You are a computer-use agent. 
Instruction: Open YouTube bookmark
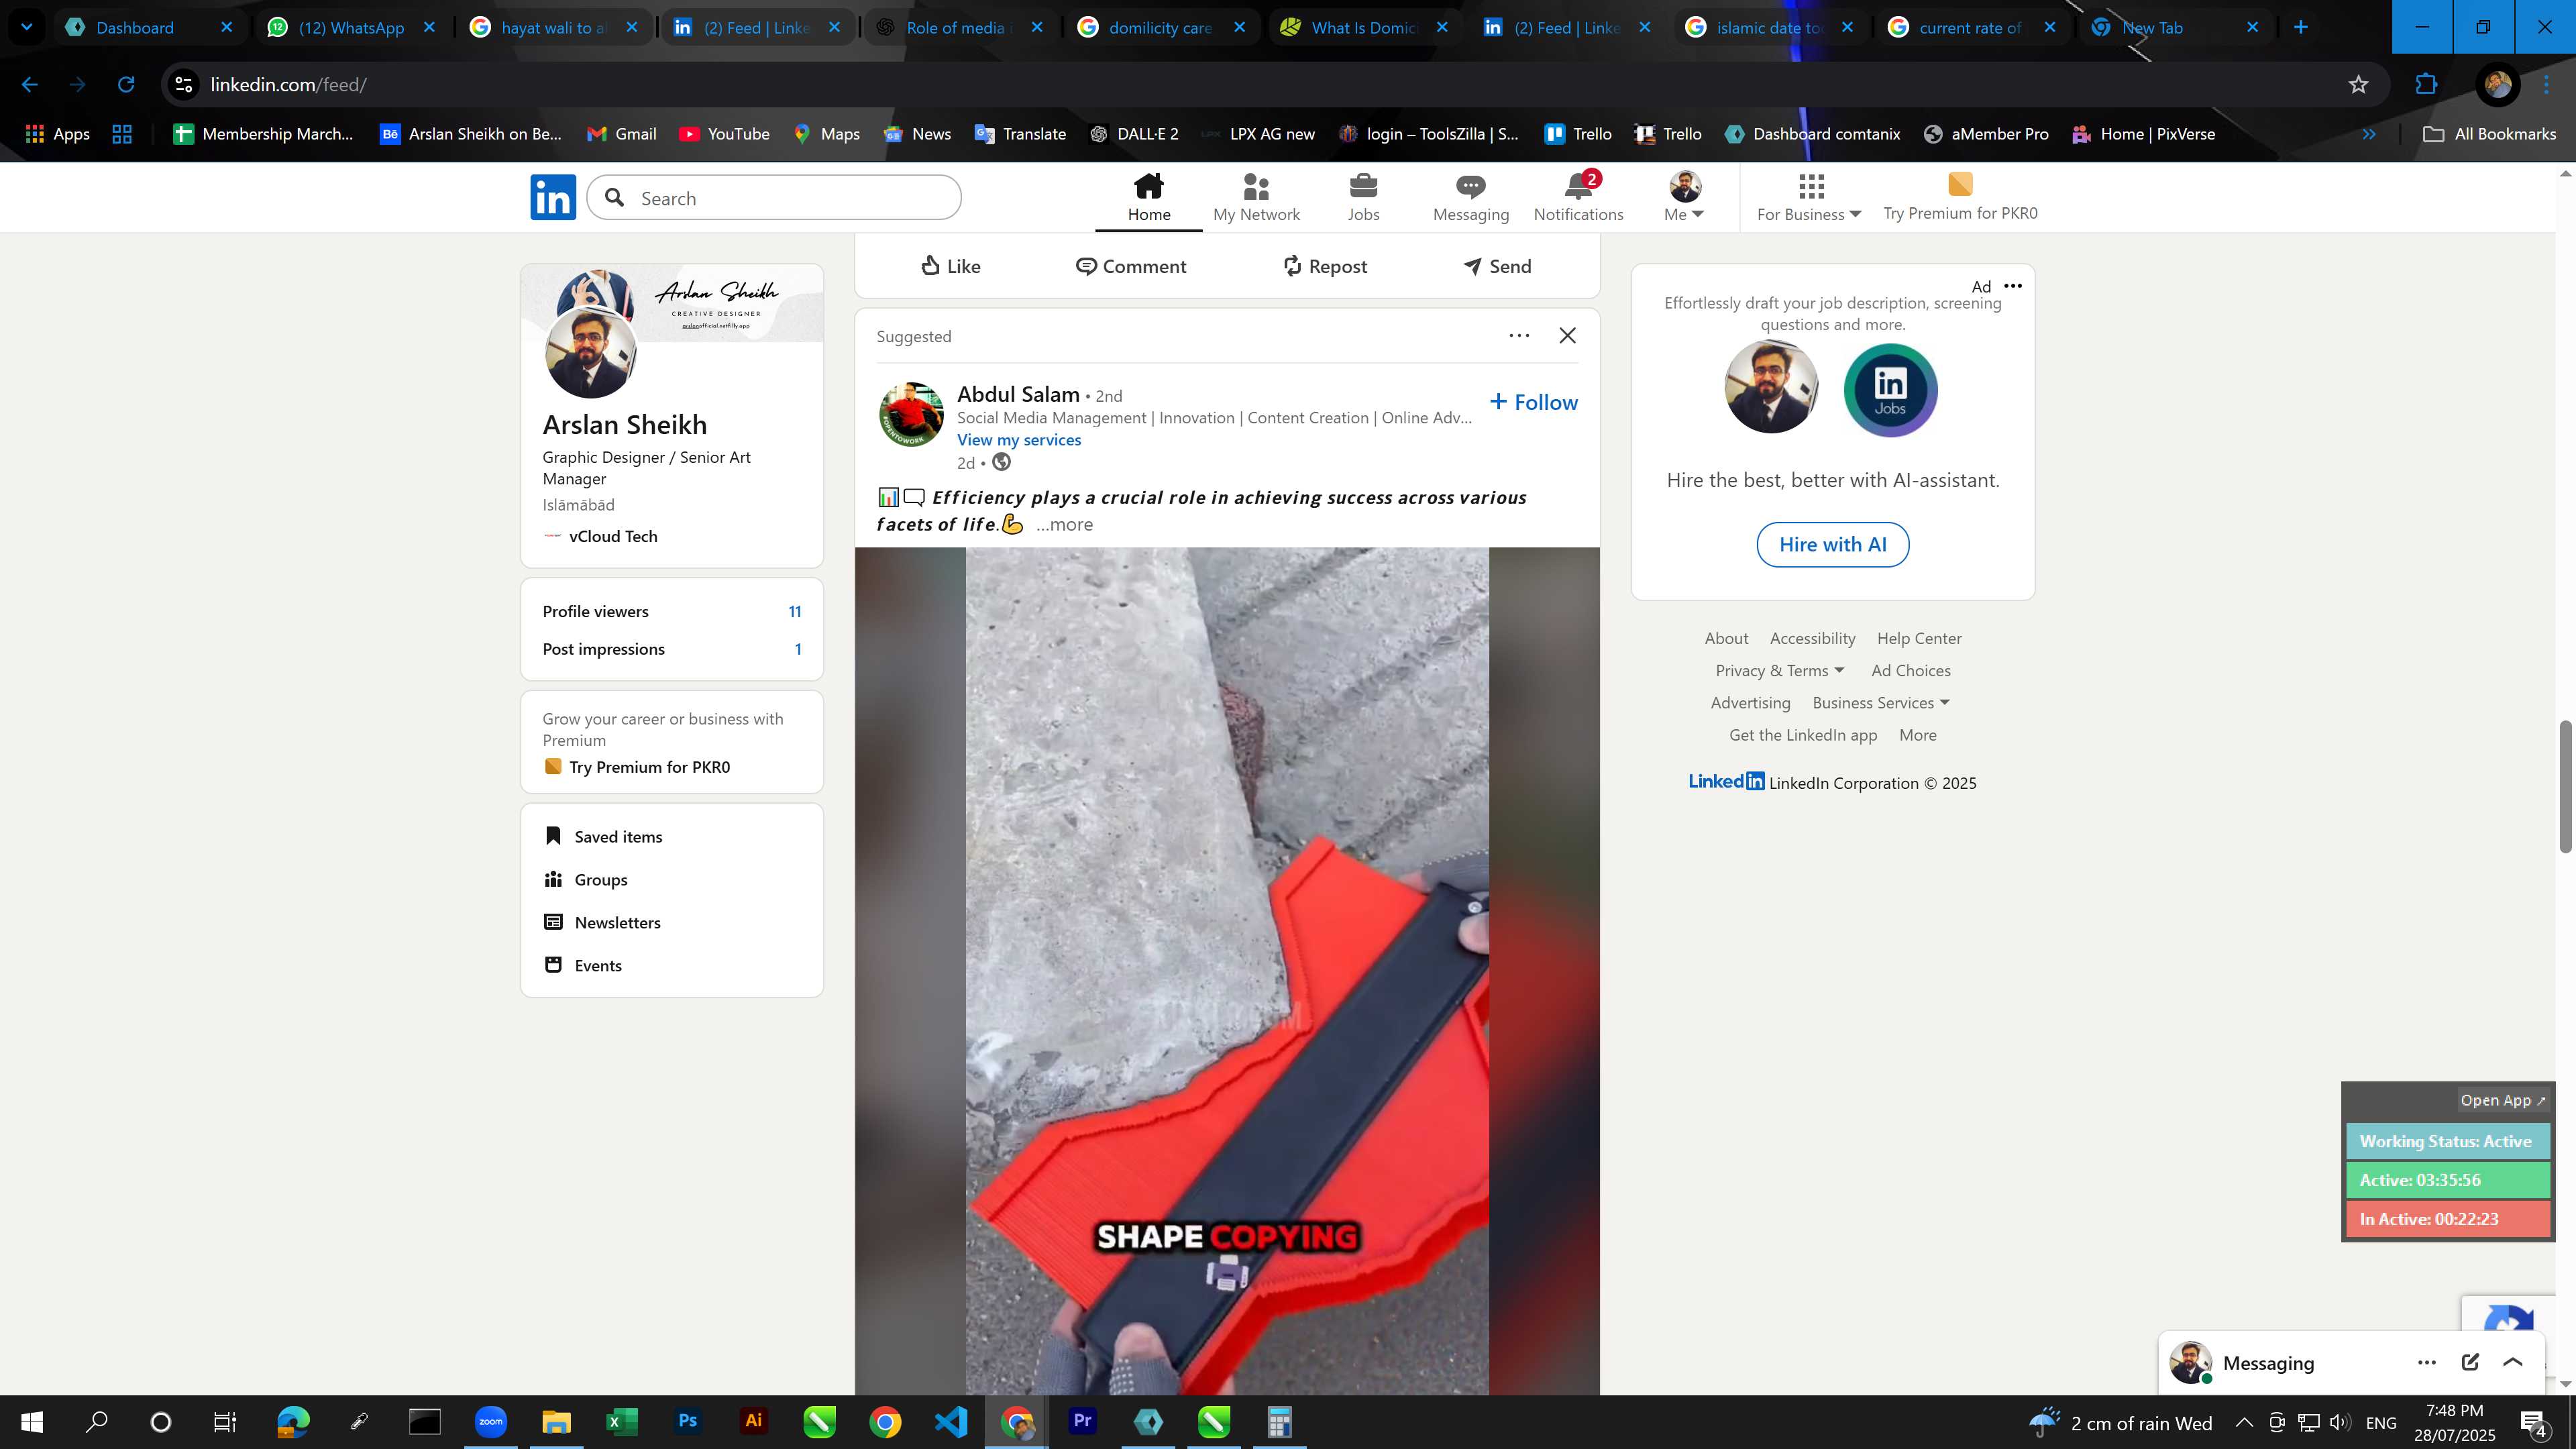click(x=724, y=134)
